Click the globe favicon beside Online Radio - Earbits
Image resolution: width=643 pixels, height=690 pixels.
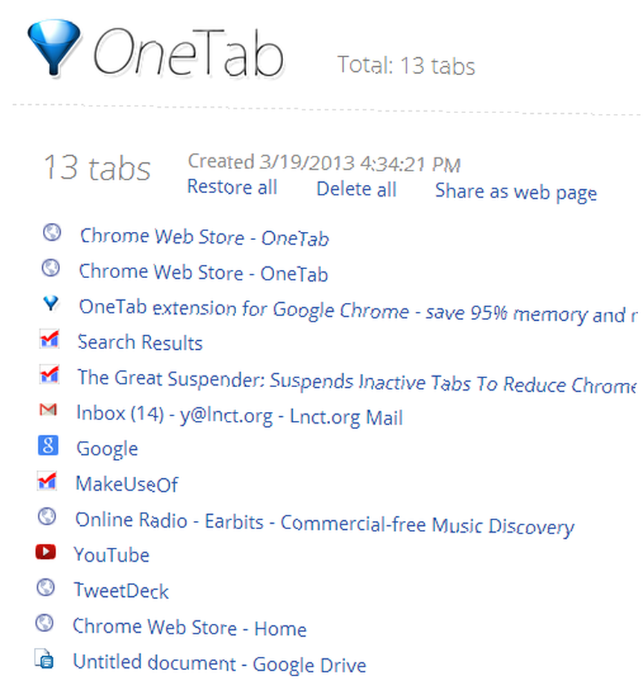click(x=47, y=516)
